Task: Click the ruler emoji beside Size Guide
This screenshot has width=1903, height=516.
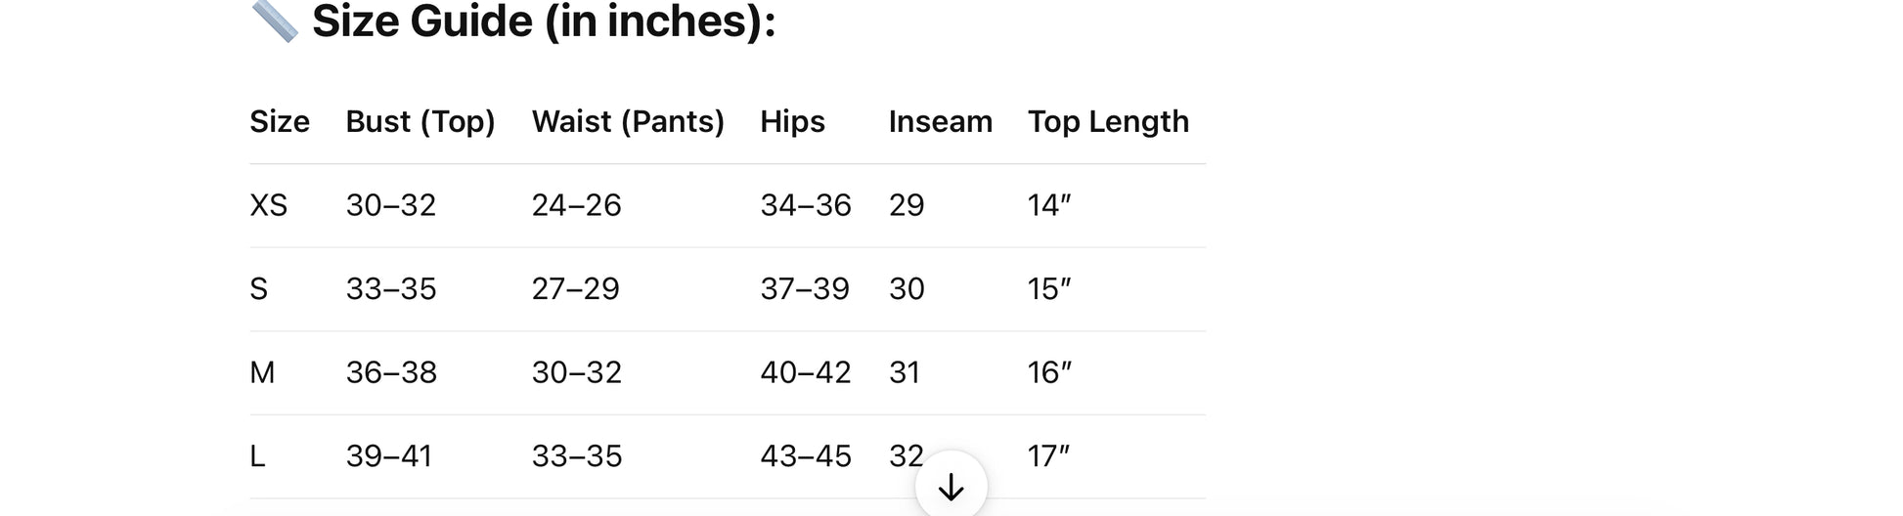Action: coord(275,20)
